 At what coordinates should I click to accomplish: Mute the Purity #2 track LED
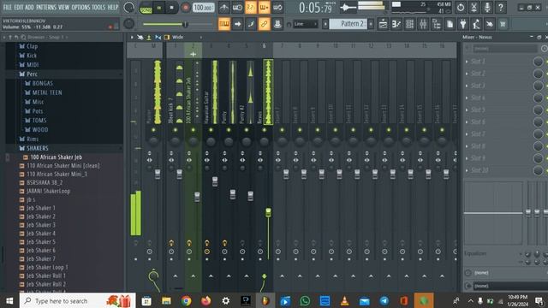coord(247,130)
